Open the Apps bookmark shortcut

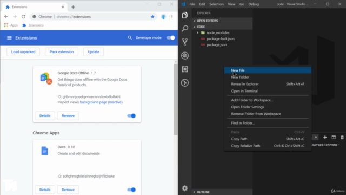11,25
